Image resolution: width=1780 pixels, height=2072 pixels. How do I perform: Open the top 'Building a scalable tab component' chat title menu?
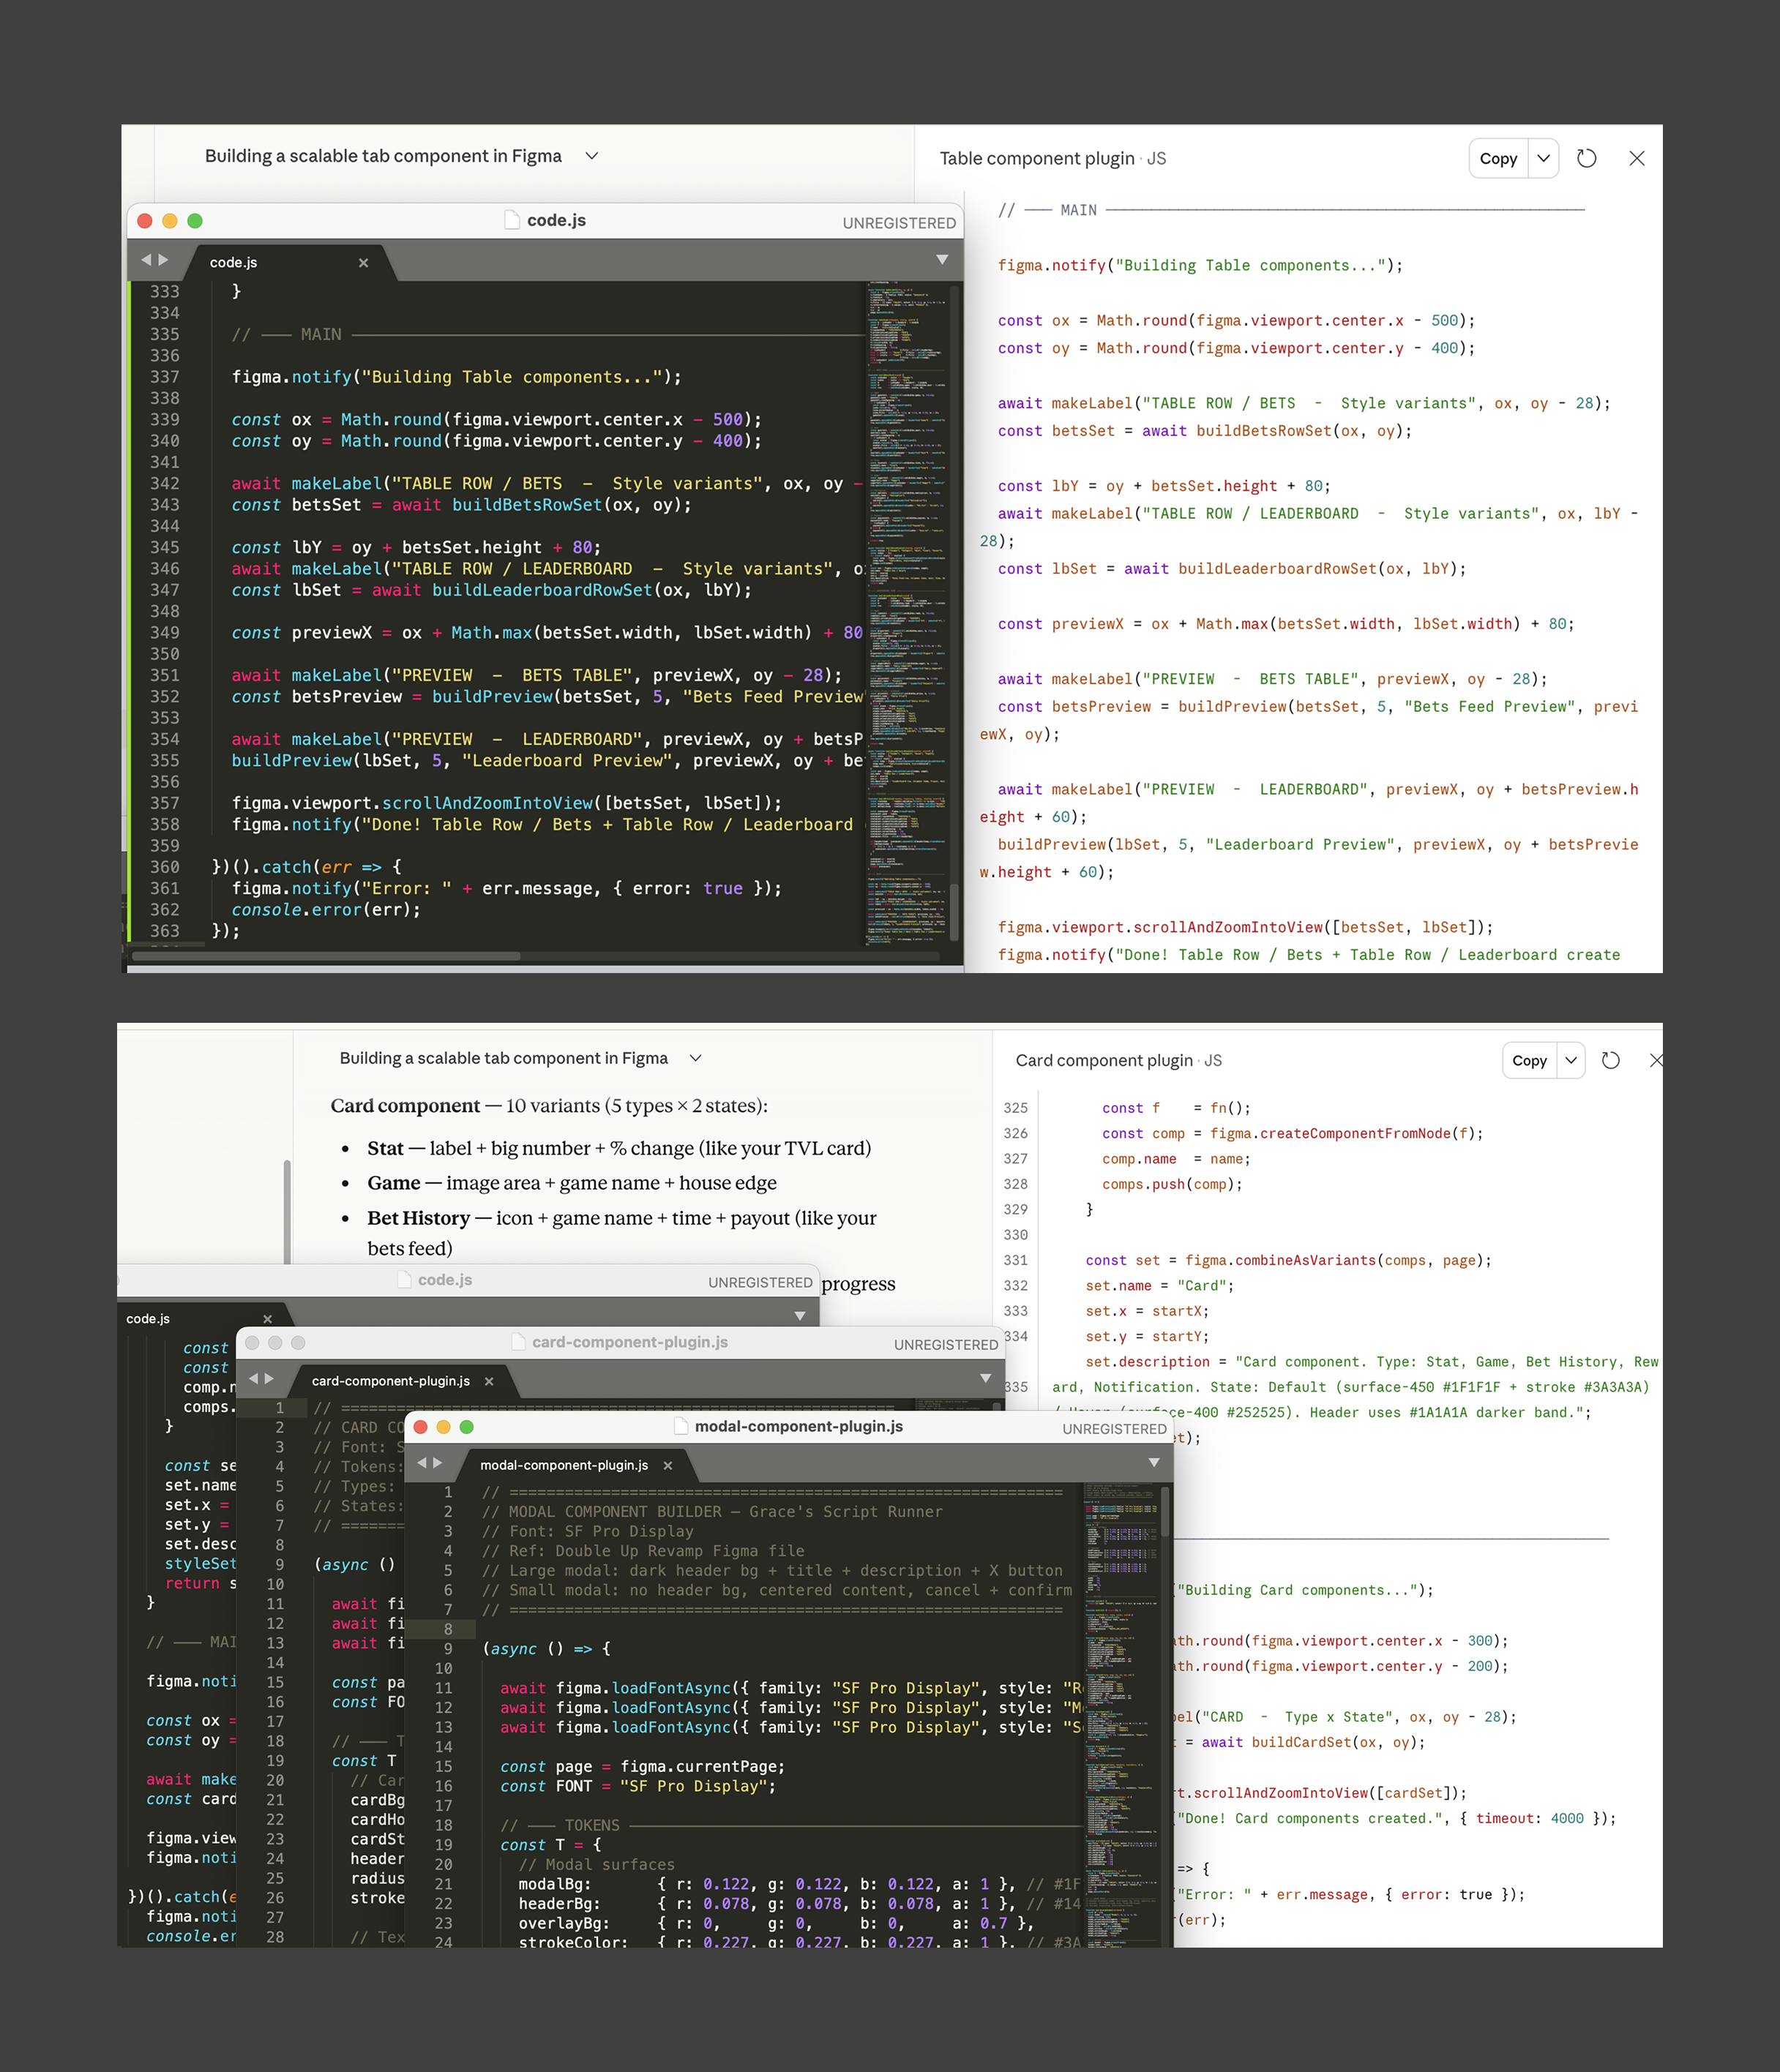[x=591, y=156]
